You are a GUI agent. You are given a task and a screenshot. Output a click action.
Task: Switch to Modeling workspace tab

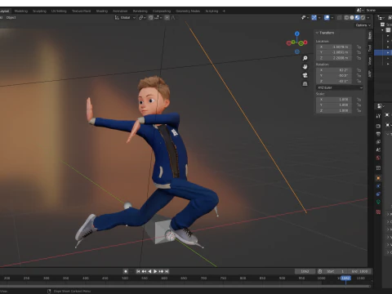21,11
